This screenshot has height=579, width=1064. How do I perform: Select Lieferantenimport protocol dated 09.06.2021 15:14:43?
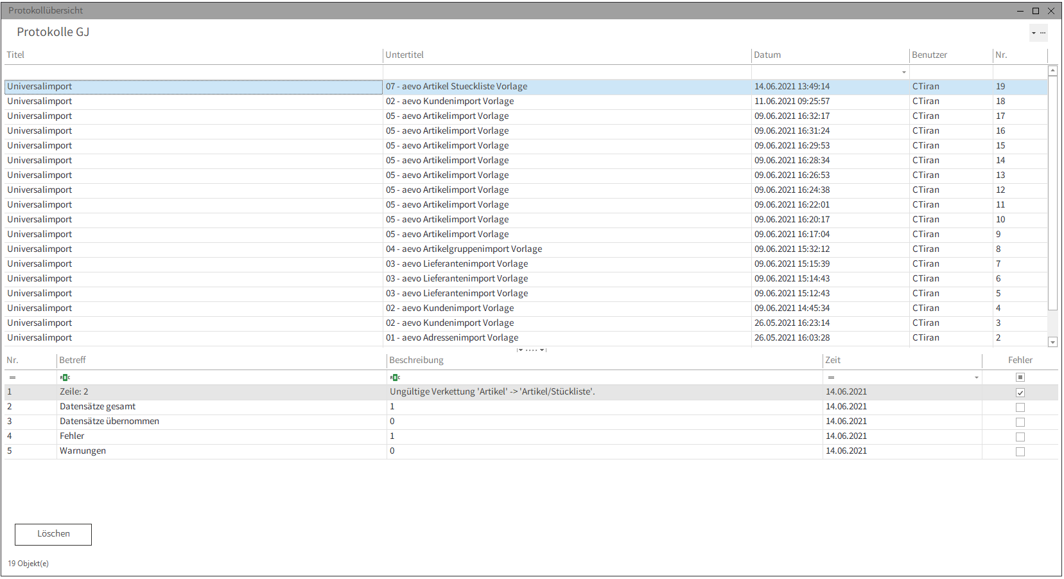coord(526,279)
